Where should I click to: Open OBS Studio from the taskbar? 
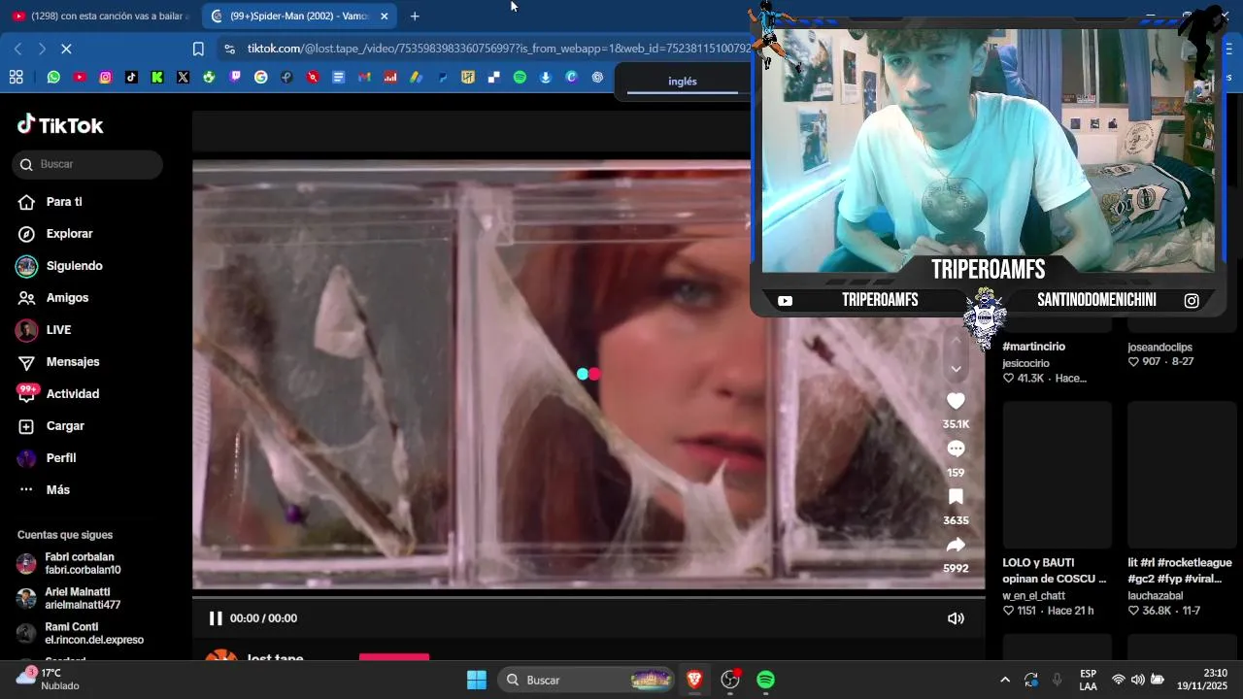pyautogui.click(x=730, y=680)
